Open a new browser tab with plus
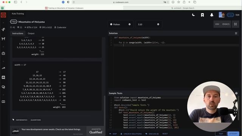 189,2
